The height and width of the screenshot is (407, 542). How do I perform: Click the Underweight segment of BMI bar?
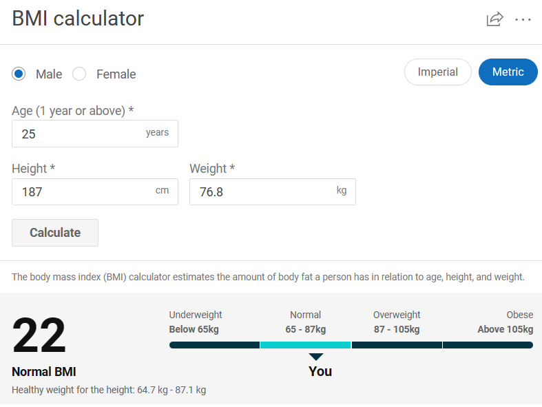(214, 344)
